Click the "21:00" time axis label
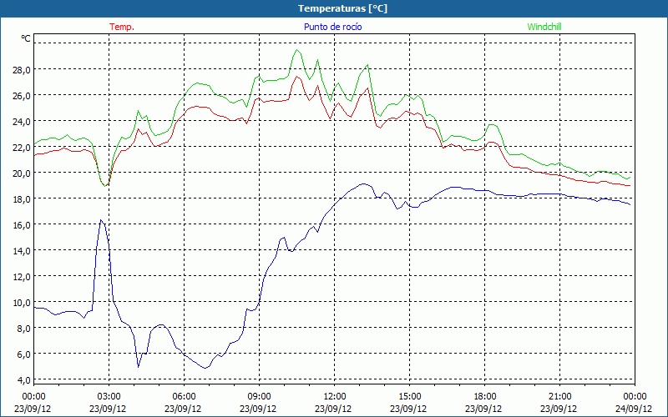The image size is (668, 417). coord(559,397)
